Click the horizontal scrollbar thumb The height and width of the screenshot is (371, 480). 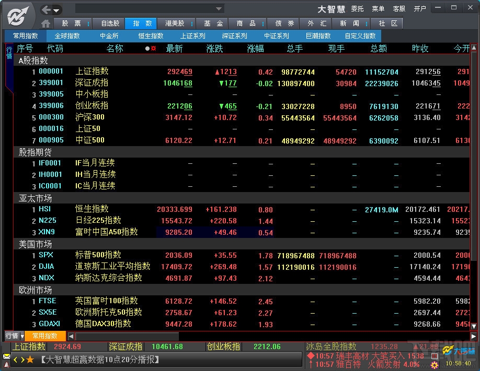click(127, 337)
